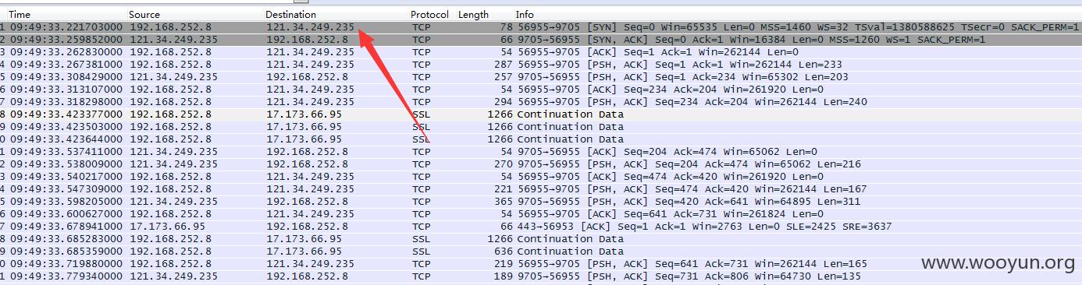Select the packet with Len=233
Viewport: 1082px width, 285px height.
coord(541,64)
